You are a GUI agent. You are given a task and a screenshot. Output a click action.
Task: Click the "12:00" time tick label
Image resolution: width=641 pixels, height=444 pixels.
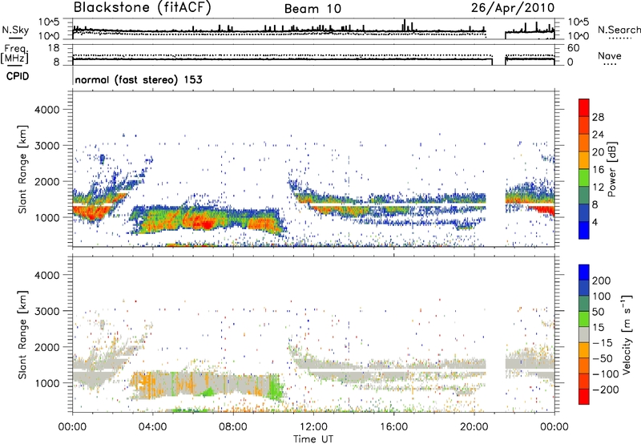click(313, 427)
